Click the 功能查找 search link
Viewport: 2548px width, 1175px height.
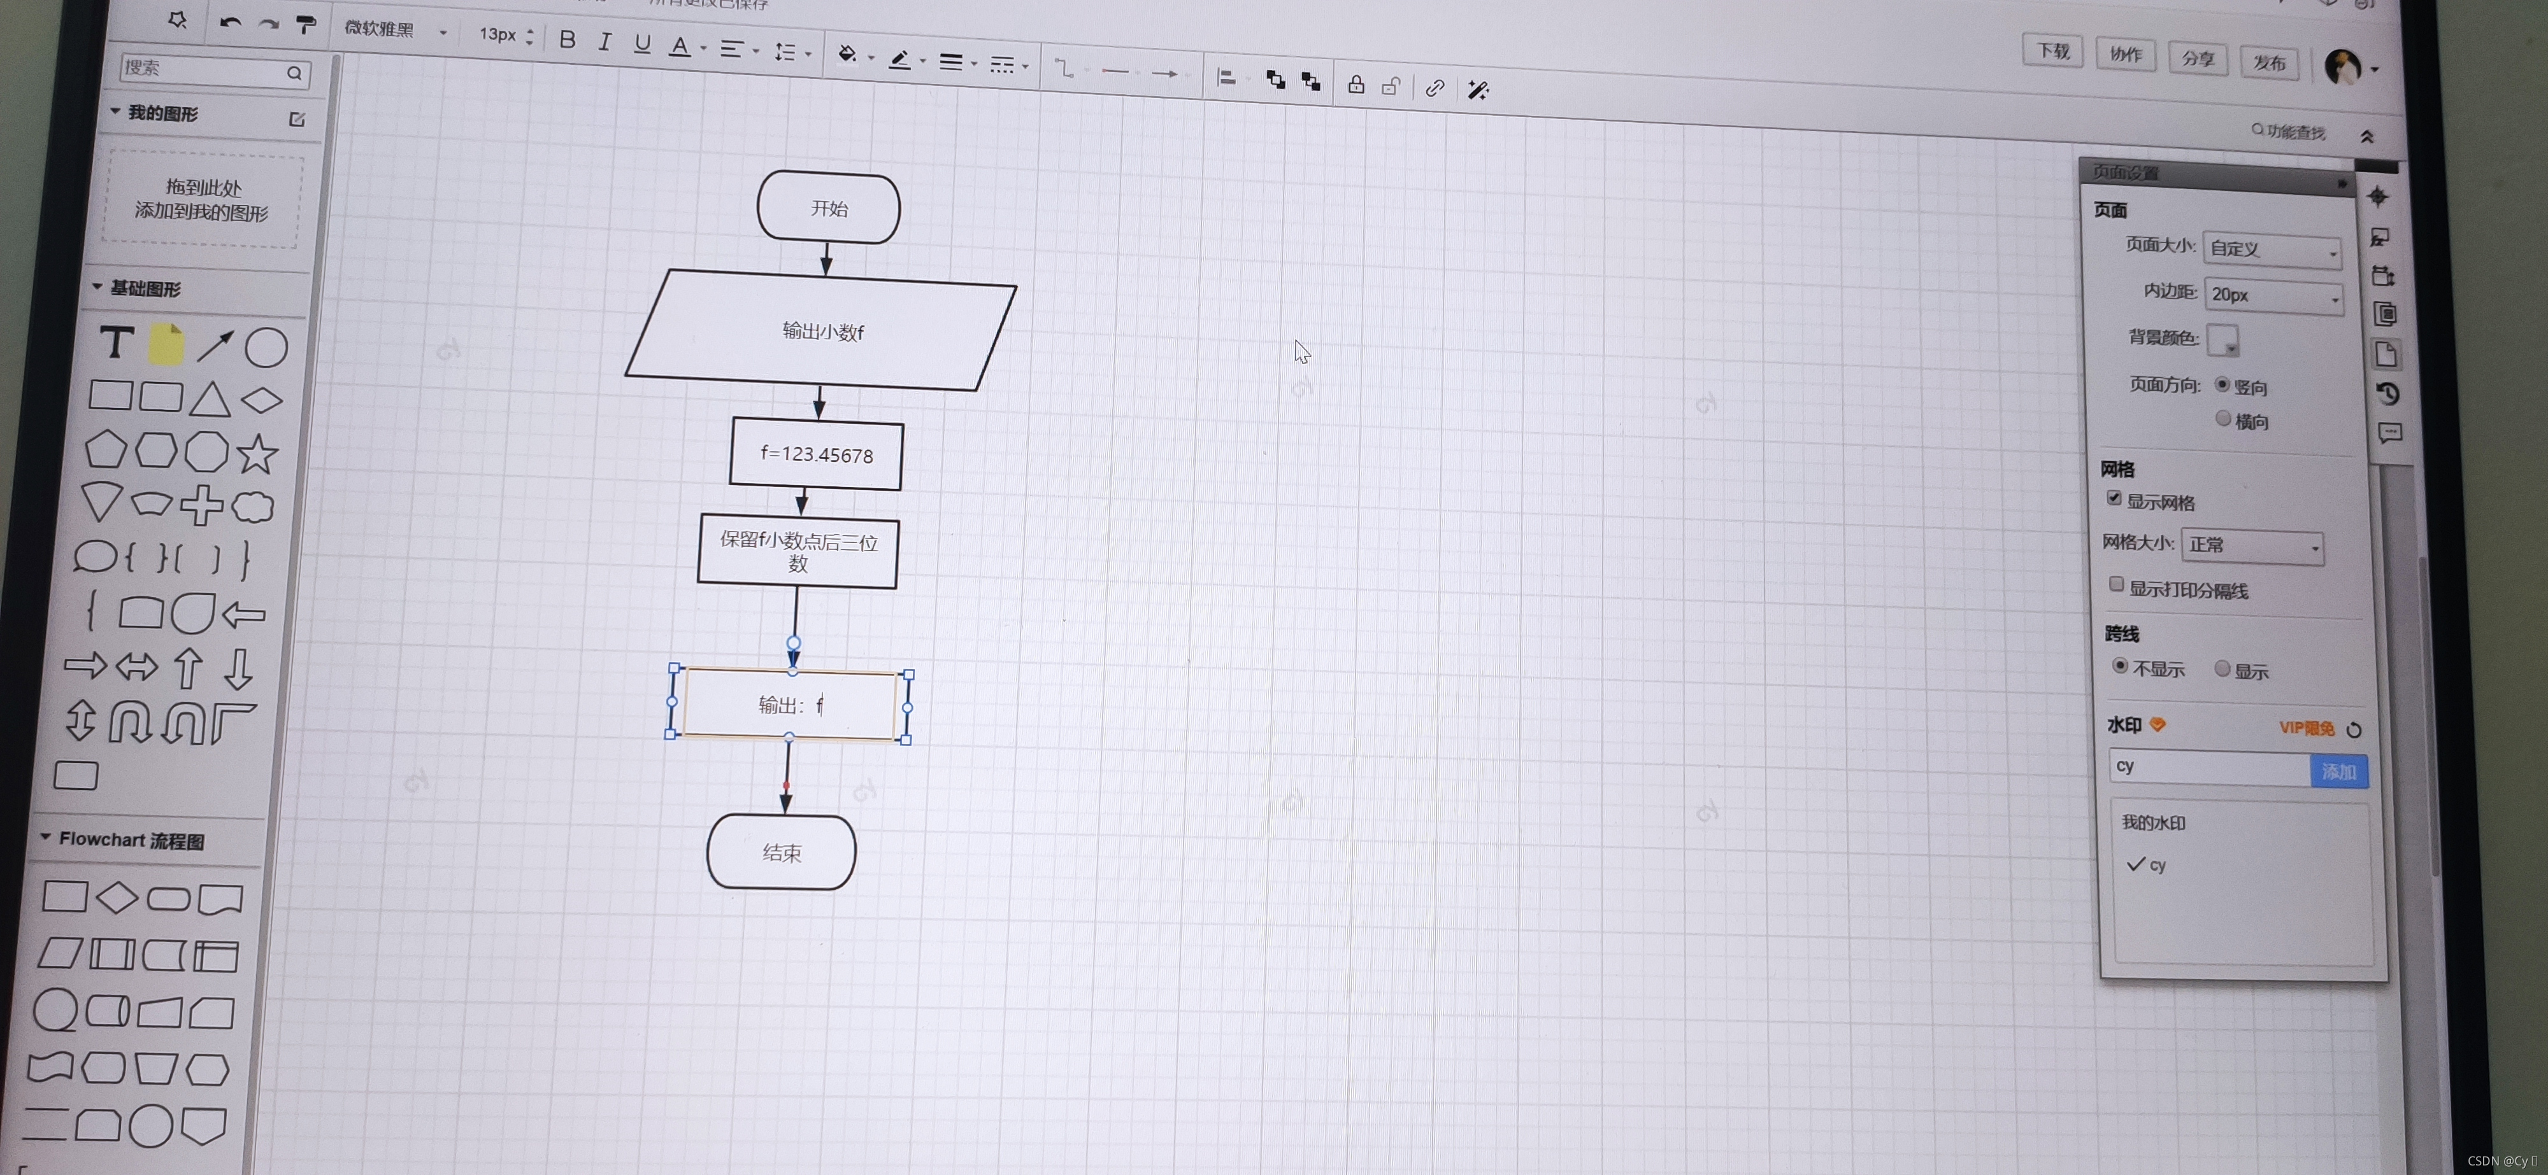[x=2288, y=131]
